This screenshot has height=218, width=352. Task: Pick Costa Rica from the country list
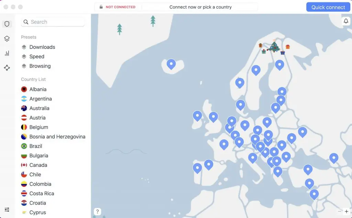tap(42, 193)
